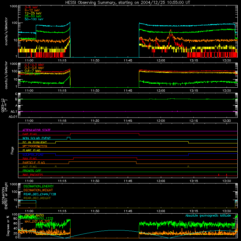Click the HESSI Observing Summary title
This screenshot has height=241, width=241.
coord(127,3)
